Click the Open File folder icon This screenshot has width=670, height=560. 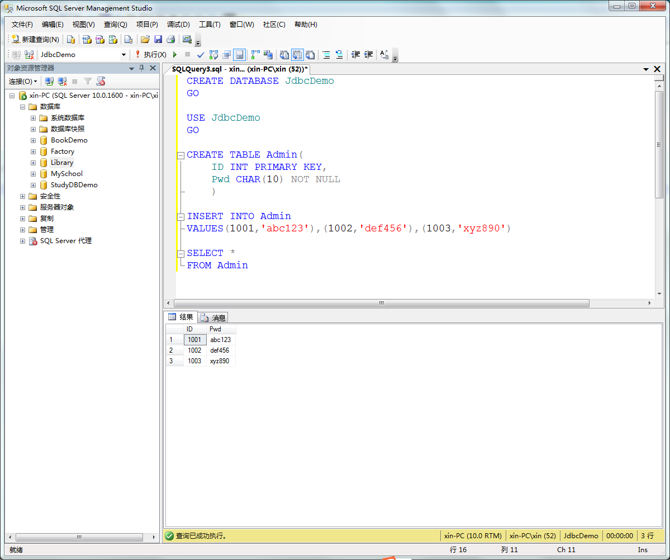145,40
